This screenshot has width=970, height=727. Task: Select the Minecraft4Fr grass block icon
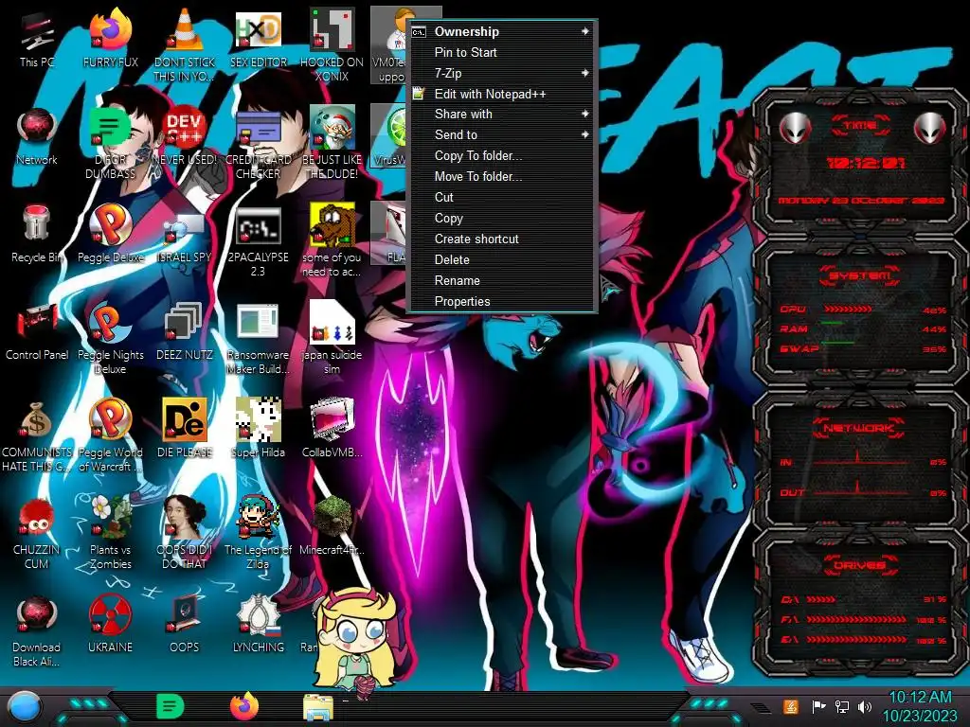coord(332,526)
